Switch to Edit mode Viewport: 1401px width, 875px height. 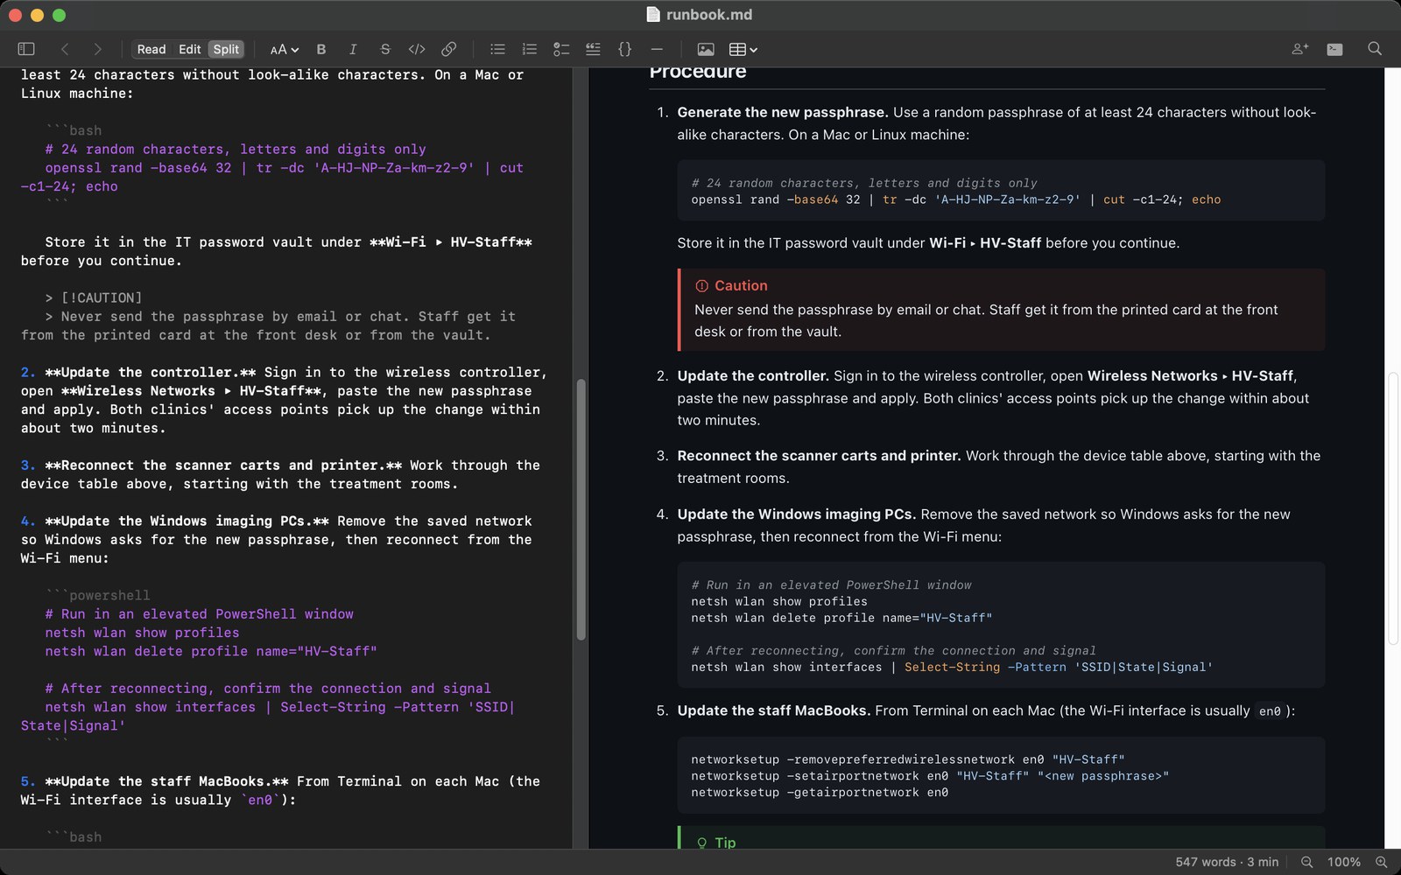(190, 49)
